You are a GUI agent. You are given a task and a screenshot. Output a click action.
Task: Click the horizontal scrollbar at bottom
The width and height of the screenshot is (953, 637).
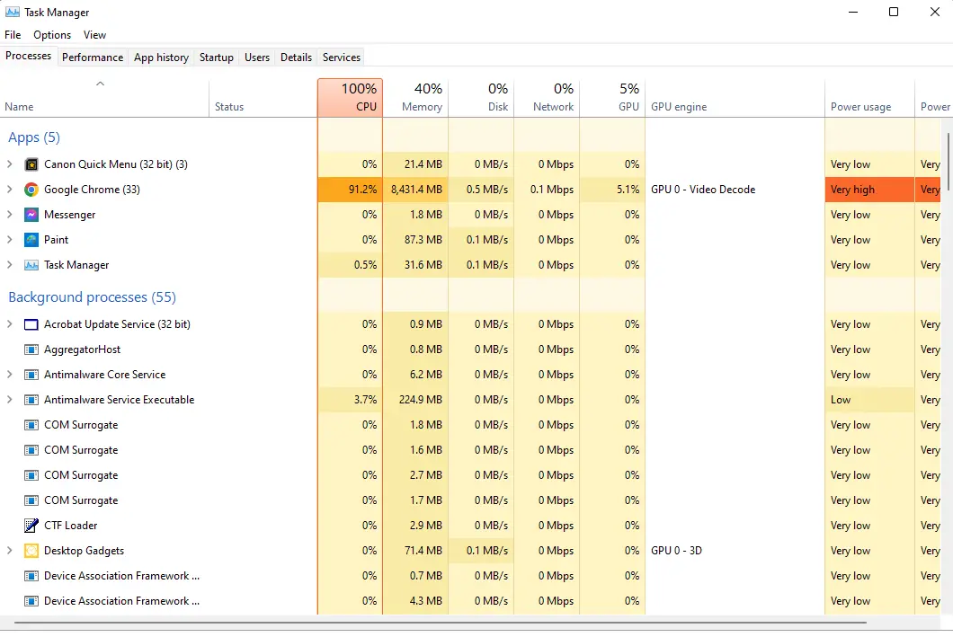tap(441, 623)
